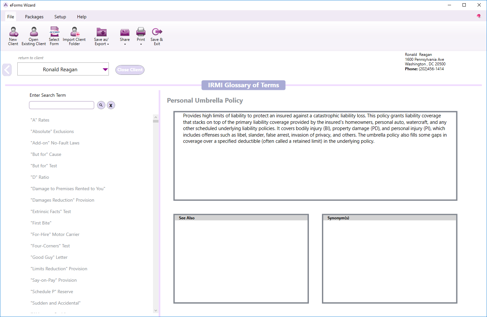
Task: Expand the Print dropdown arrow
Action: click(x=141, y=44)
